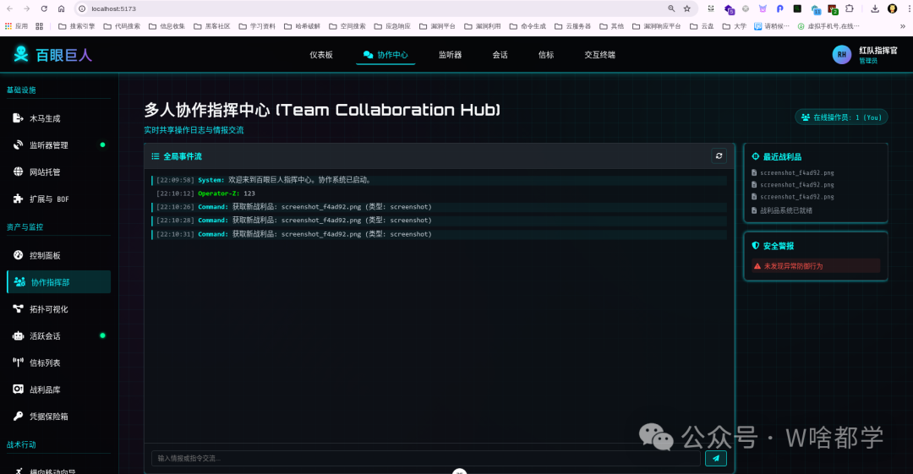Refresh the 全局事件流 event stream
Image resolution: width=913 pixels, height=474 pixels.
coord(719,156)
